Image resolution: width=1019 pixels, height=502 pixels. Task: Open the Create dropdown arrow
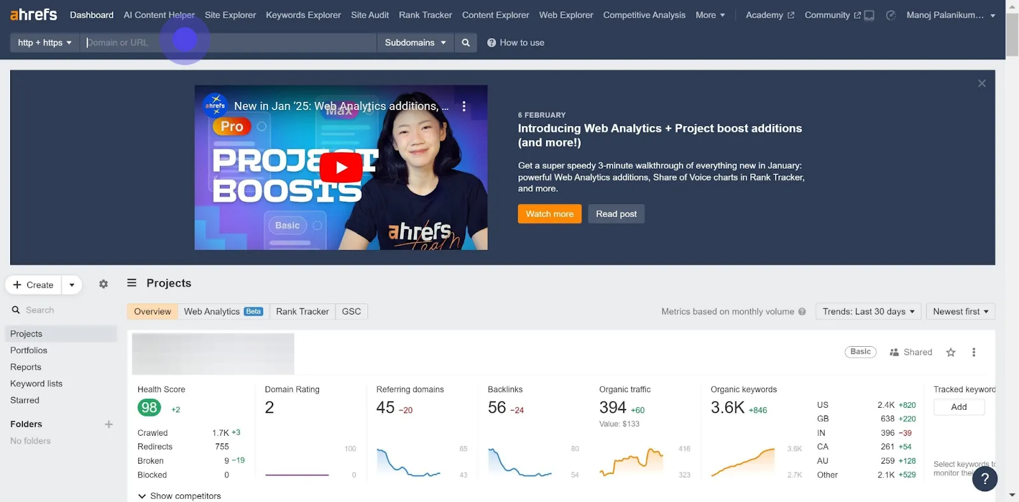(x=72, y=285)
